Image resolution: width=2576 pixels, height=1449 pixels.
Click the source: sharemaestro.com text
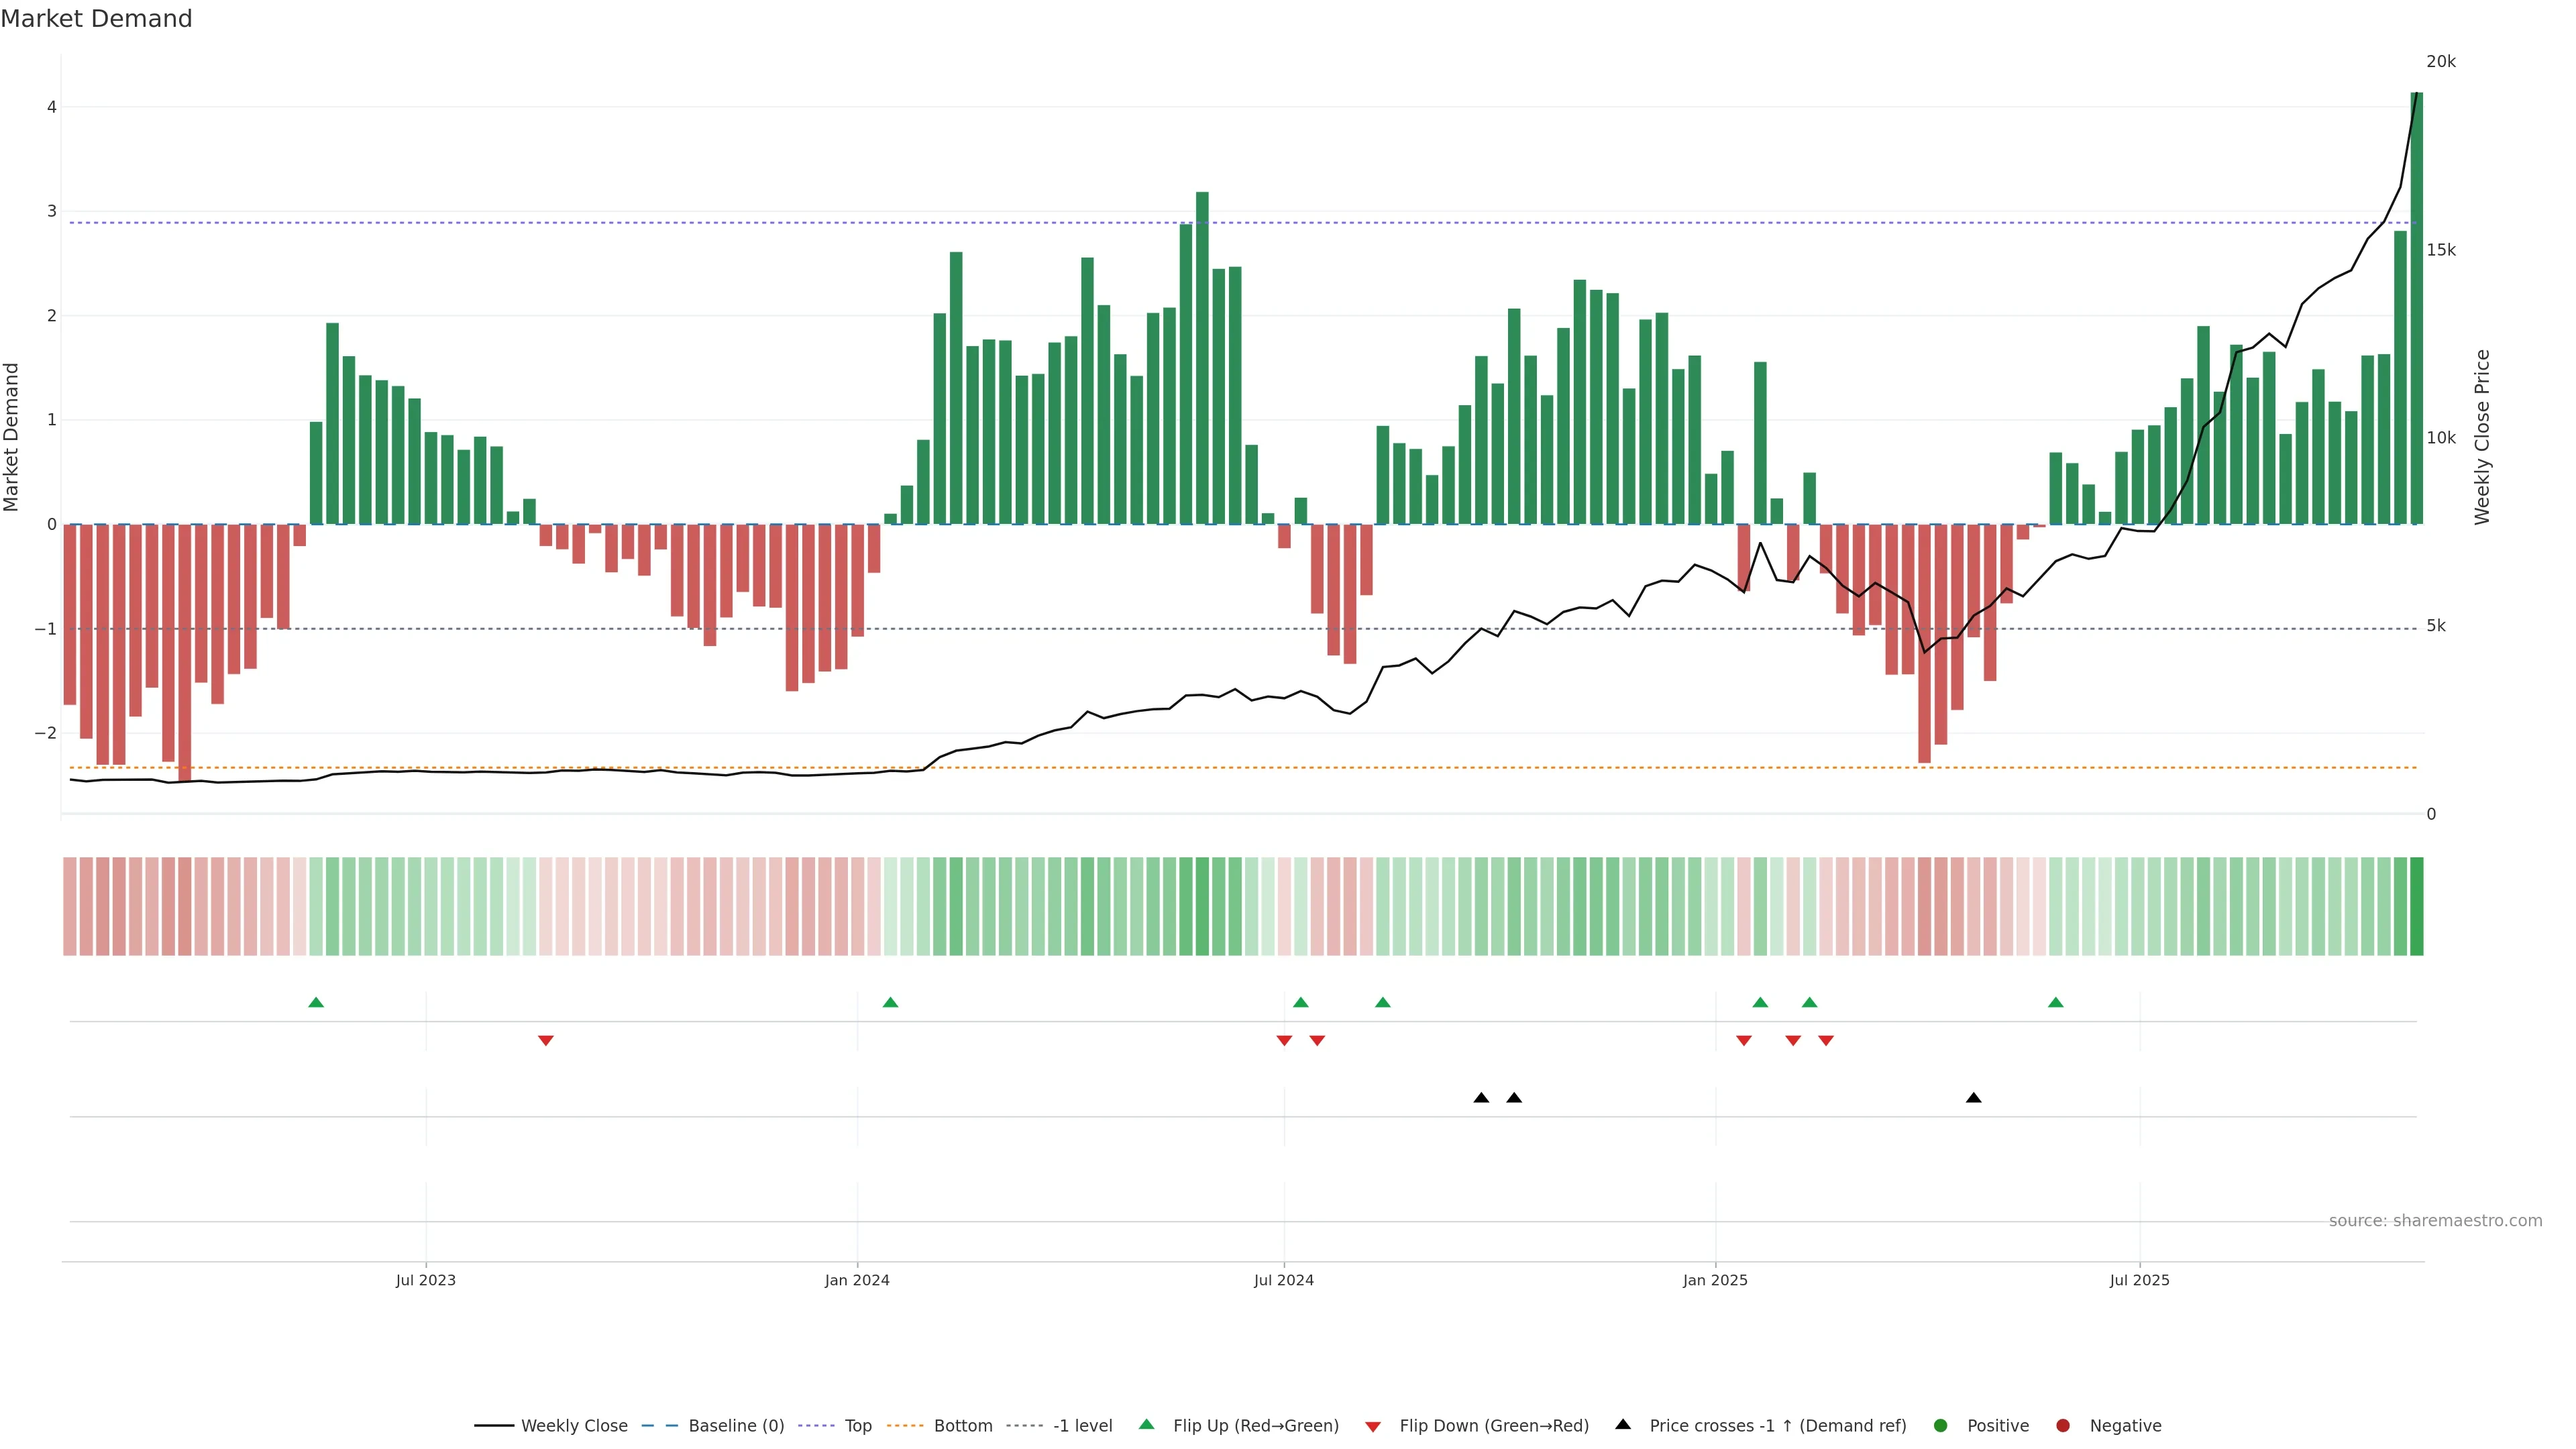click(x=2435, y=1221)
